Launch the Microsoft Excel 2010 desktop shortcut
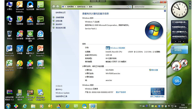 coord(9,65)
